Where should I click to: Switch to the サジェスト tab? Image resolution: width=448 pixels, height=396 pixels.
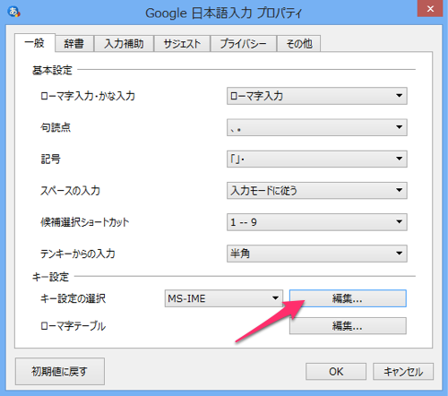pyautogui.click(x=182, y=44)
